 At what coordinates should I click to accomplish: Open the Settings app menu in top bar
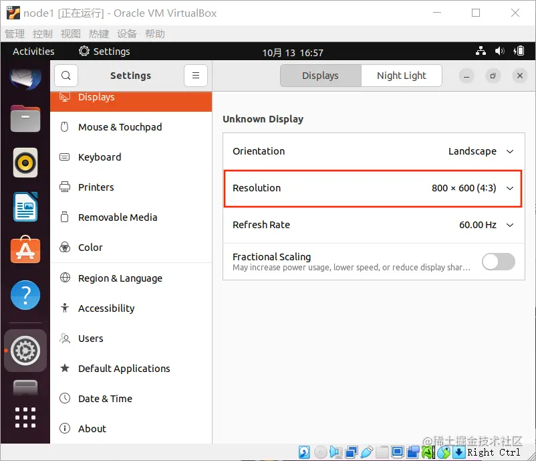[x=105, y=52]
